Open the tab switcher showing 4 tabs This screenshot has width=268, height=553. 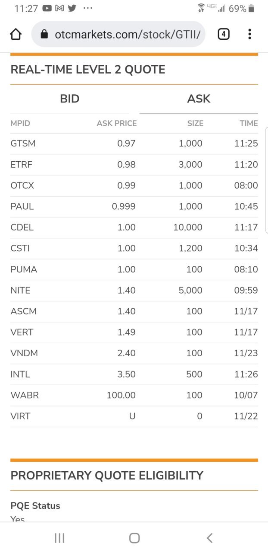[x=223, y=34]
